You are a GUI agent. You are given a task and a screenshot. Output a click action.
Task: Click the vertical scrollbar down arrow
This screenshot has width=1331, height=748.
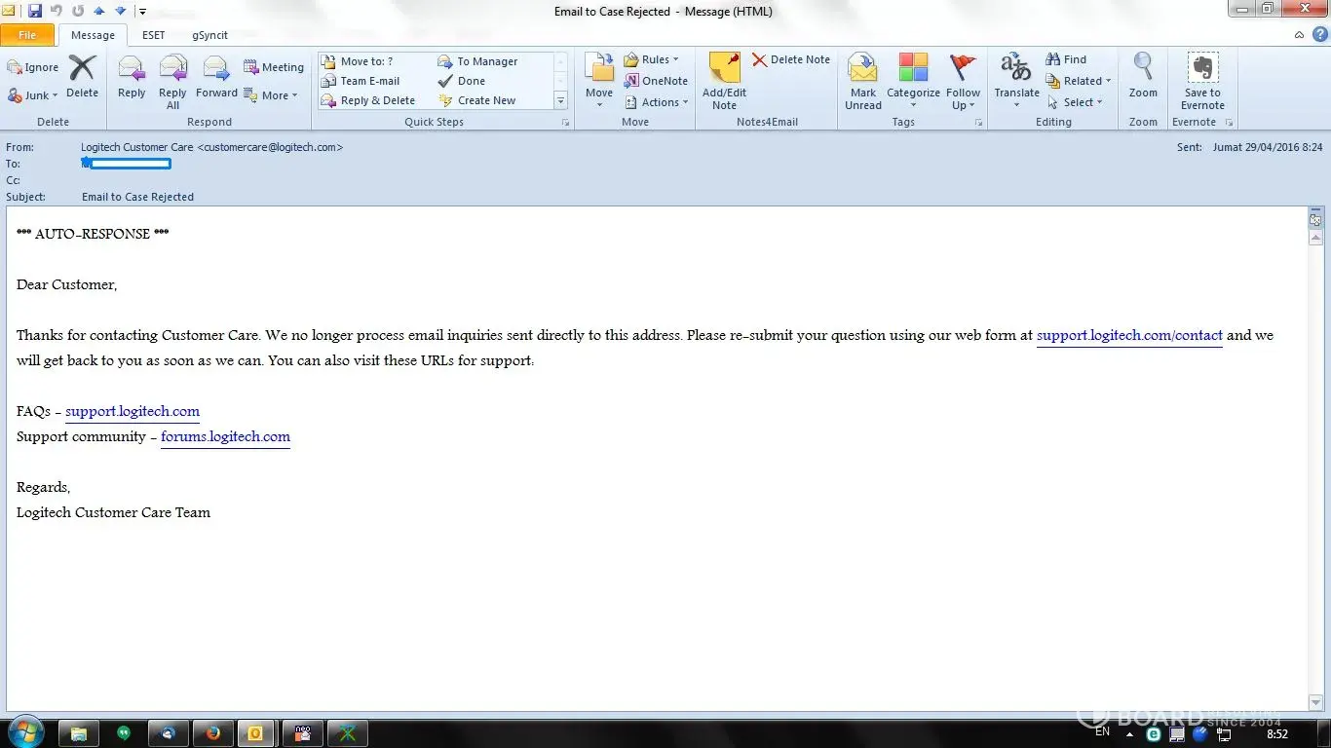tap(1315, 702)
